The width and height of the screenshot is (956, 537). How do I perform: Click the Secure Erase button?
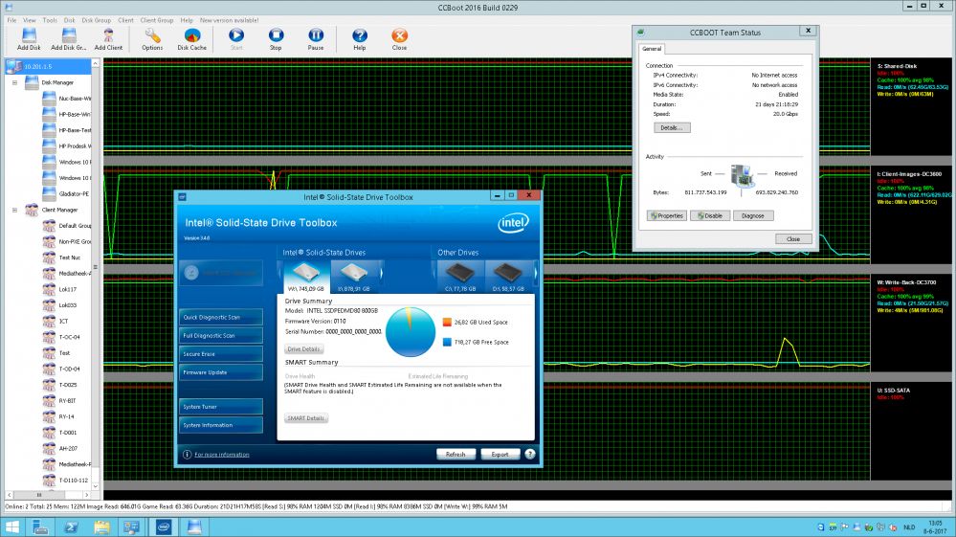pos(221,353)
